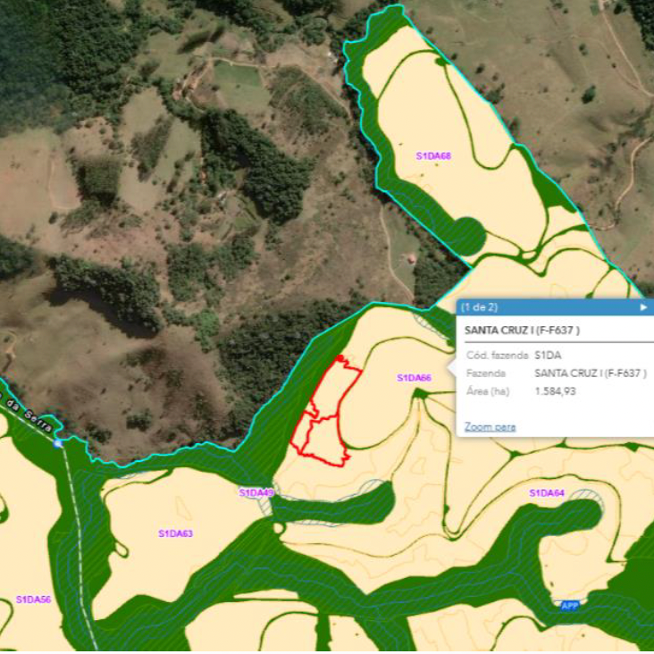
Task: Click the blue point marker on road
Action: point(59,442)
